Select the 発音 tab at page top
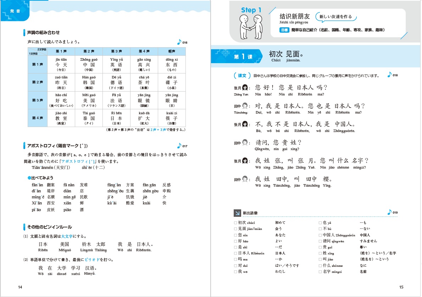Viewport: 422px width, 297px height. click(15, 11)
